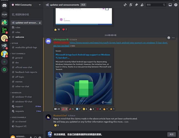Image resolution: width=179 pixels, height=138 pixels.
Task: Open wsabuilds-github-logs channel
Action: (26, 47)
